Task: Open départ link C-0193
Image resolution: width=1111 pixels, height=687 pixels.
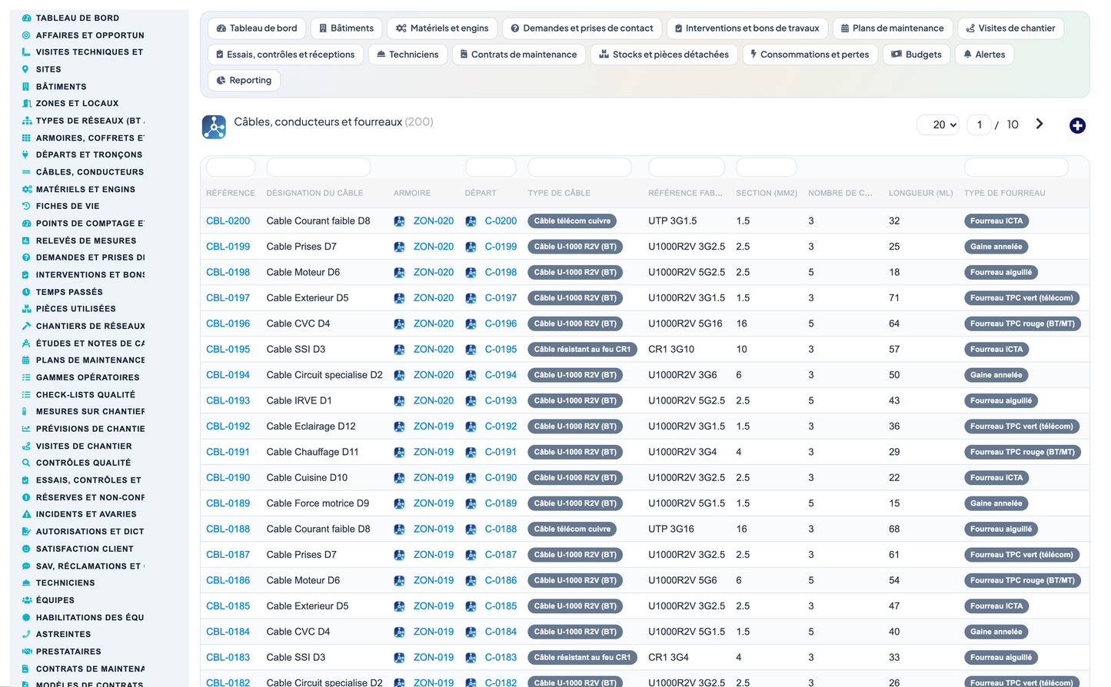Action: 501,401
